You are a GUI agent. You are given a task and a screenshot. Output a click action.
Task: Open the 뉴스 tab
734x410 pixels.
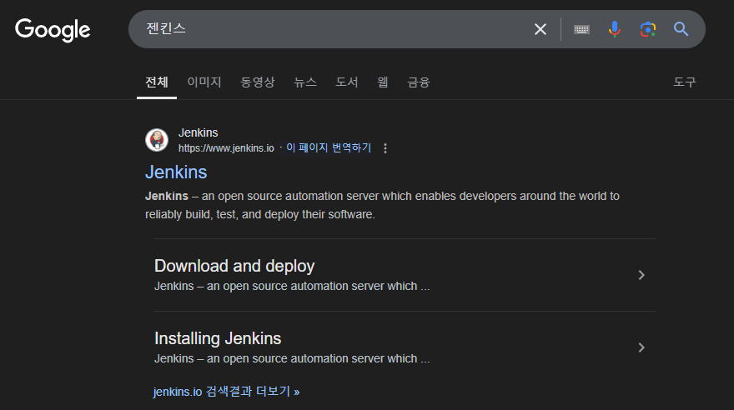point(305,82)
